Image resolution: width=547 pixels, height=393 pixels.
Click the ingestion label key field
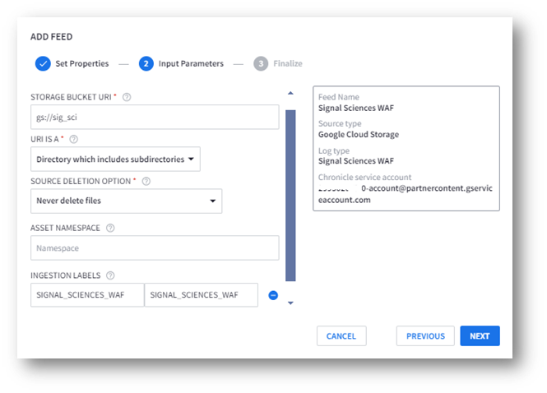87,295
